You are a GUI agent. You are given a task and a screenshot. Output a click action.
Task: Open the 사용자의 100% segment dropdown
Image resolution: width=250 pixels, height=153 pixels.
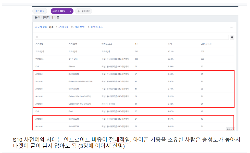point(62,11)
